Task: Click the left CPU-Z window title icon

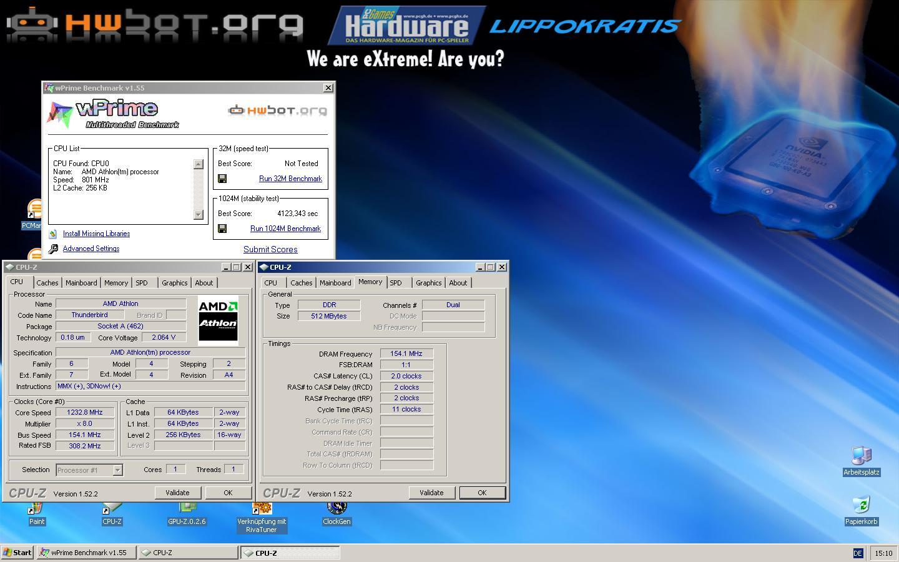Action: click(10, 267)
